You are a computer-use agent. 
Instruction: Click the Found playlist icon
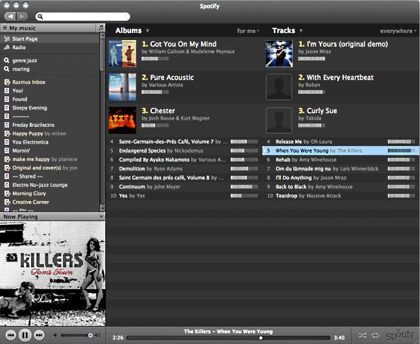[7, 99]
